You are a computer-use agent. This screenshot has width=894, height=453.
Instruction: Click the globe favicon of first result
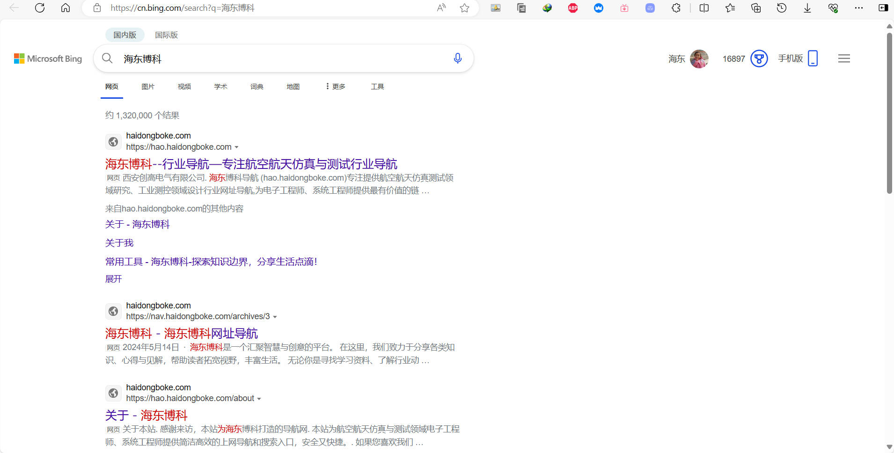[113, 141]
